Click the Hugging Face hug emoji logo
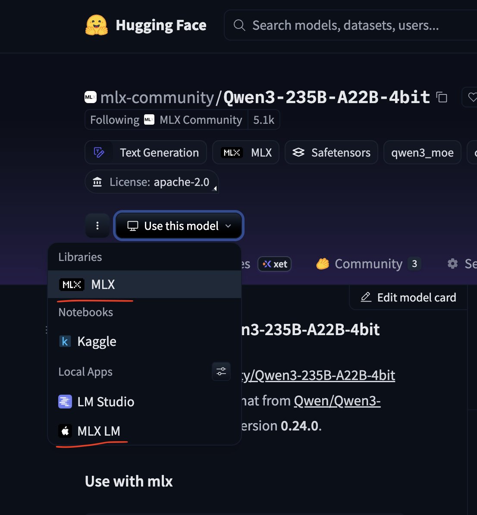This screenshot has height=515, width=477. tap(97, 25)
